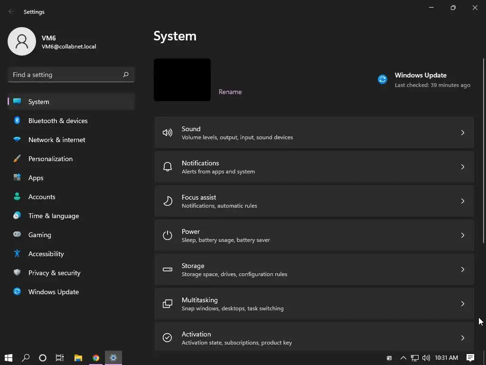Click the Privacy & security shield icon

click(17, 272)
